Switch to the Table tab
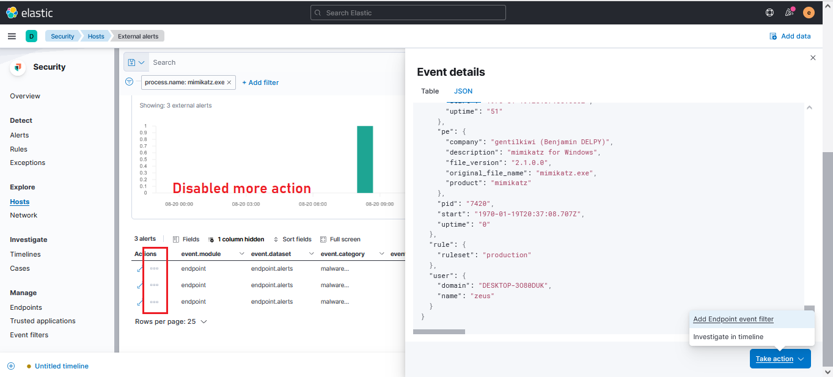The image size is (833, 377). click(x=430, y=91)
